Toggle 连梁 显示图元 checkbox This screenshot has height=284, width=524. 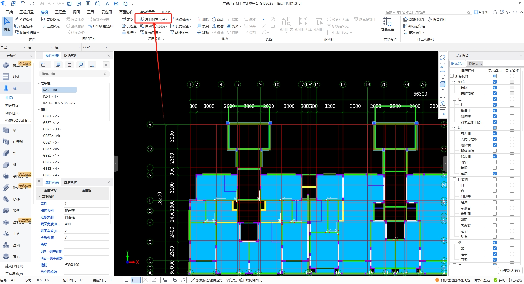coord(495,254)
